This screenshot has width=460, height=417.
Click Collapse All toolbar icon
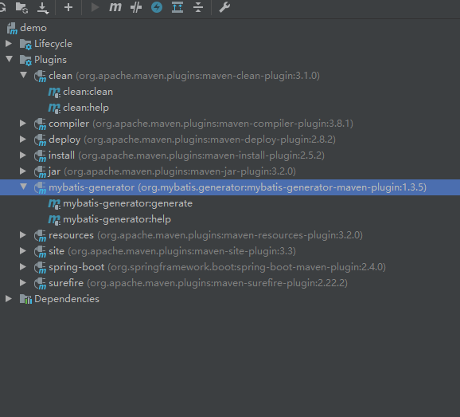(x=198, y=7)
